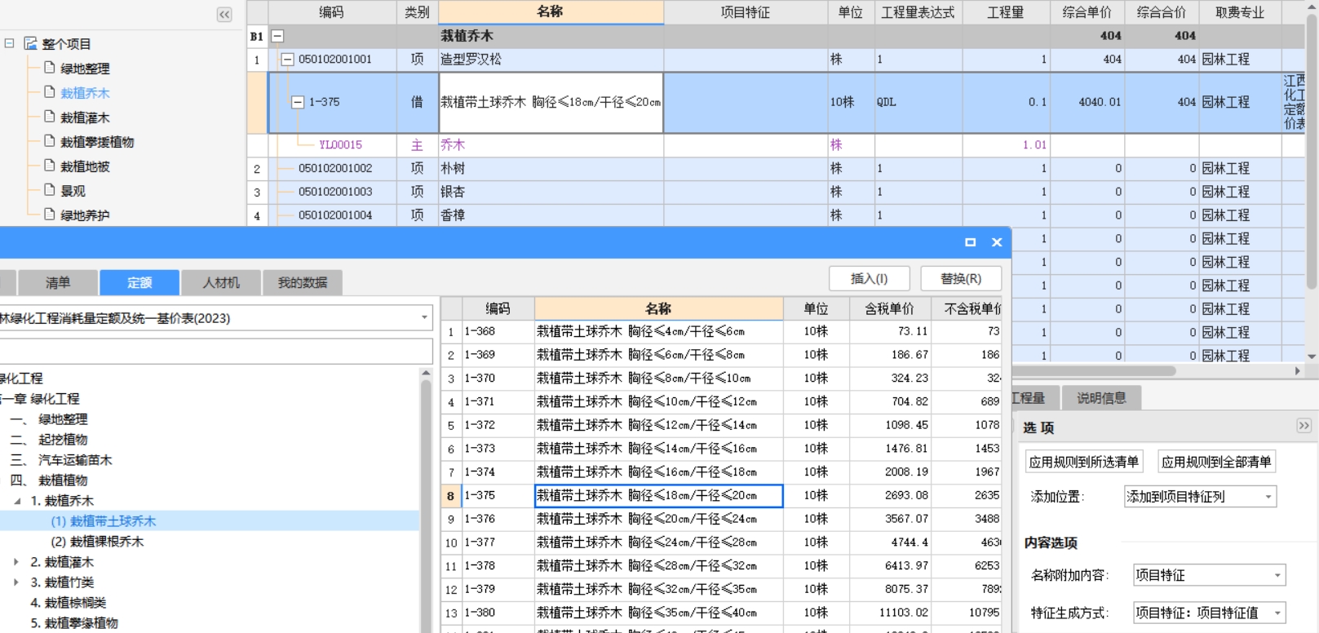Click the 综合单价 column header
1319x633 pixels.
1087,12
